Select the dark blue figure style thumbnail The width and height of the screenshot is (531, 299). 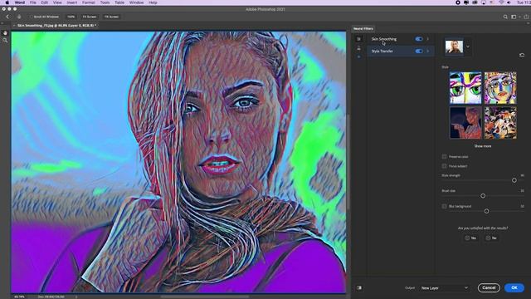tap(465, 123)
